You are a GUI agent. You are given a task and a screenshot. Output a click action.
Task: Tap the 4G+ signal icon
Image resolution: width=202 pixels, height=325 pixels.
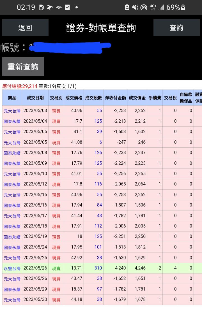click(153, 8)
